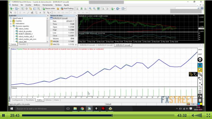Screen dimensions: 212x119
Task: Select the horizontal line drawing tool
Action: pyautogui.click(x=24, y=12)
